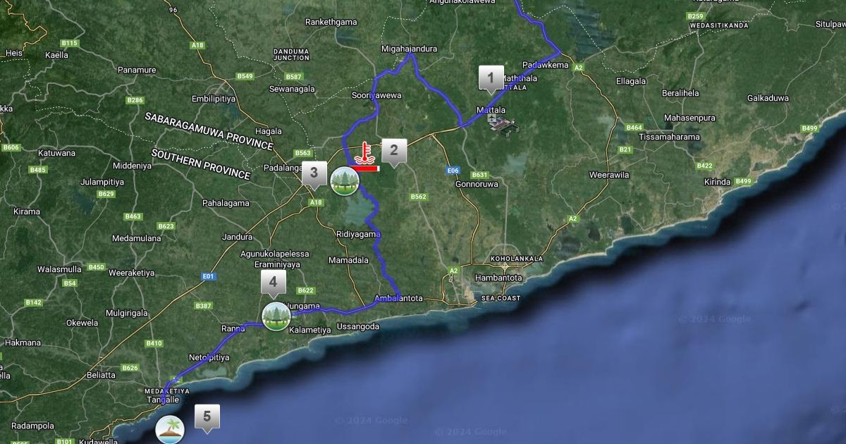Image resolution: width=846 pixels, height=444 pixels.
Task: Click the forest icon below marker 4
Action: click(x=276, y=316)
